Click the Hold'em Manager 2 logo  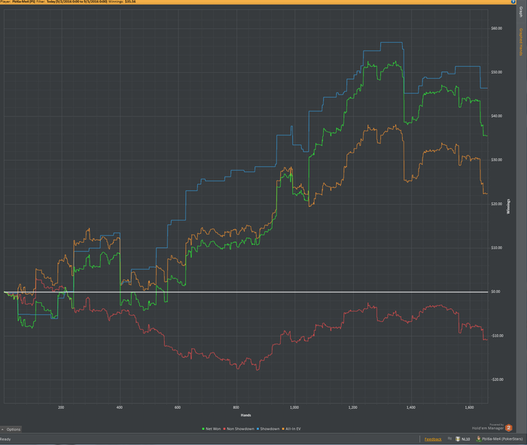(x=508, y=428)
